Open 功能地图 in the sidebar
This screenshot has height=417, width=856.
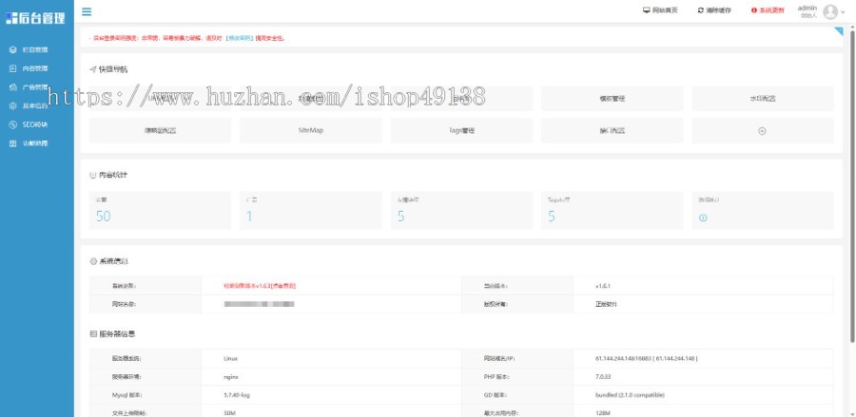tap(36, 143)
